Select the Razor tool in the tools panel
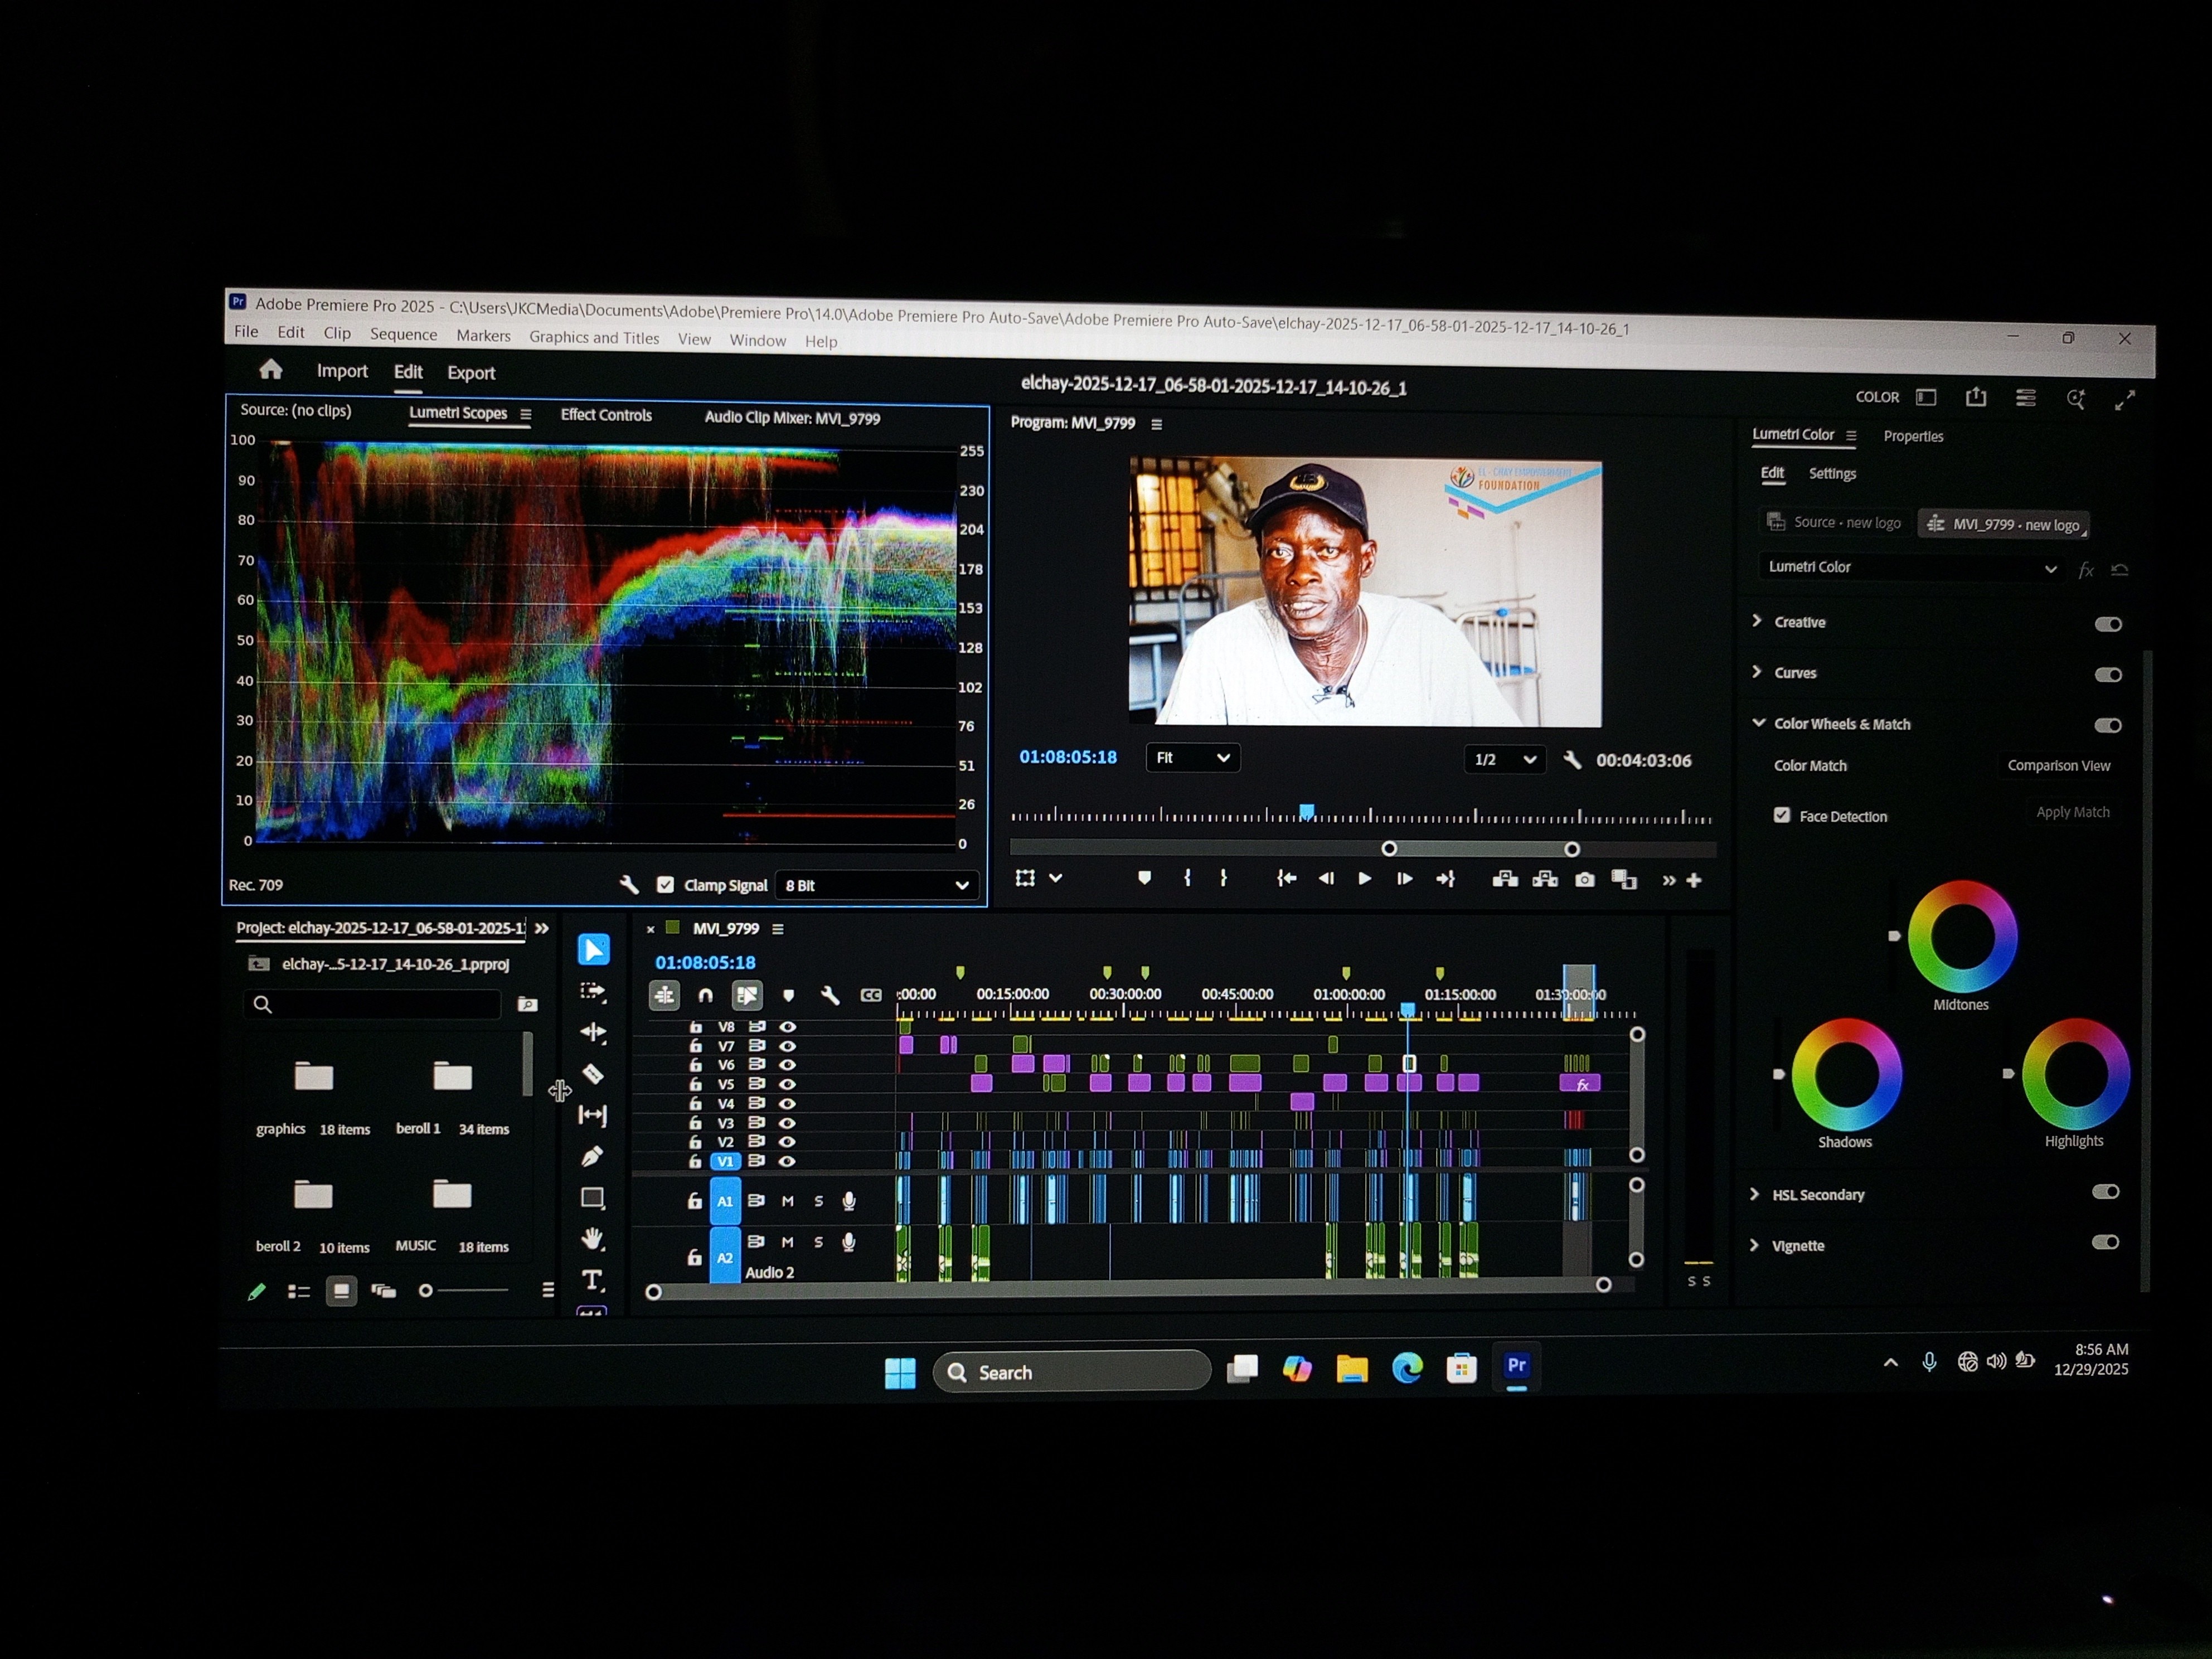The width and height of the screenshot is (2212, 1659). coord(593,1074)
